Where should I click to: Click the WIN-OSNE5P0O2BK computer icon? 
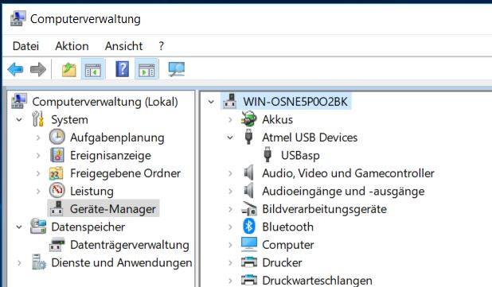pyautogui.click(x=230, y=101)
